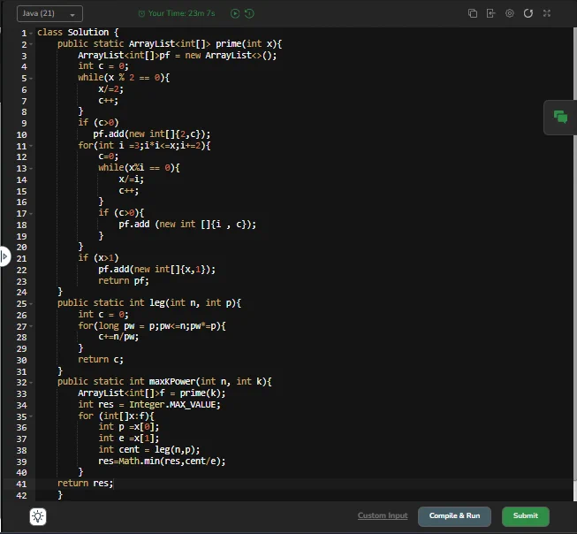Viewport: 577px width, 534px height.
Task: Collapse the for loop fold at line 11
Action: [x=31, y=146]
